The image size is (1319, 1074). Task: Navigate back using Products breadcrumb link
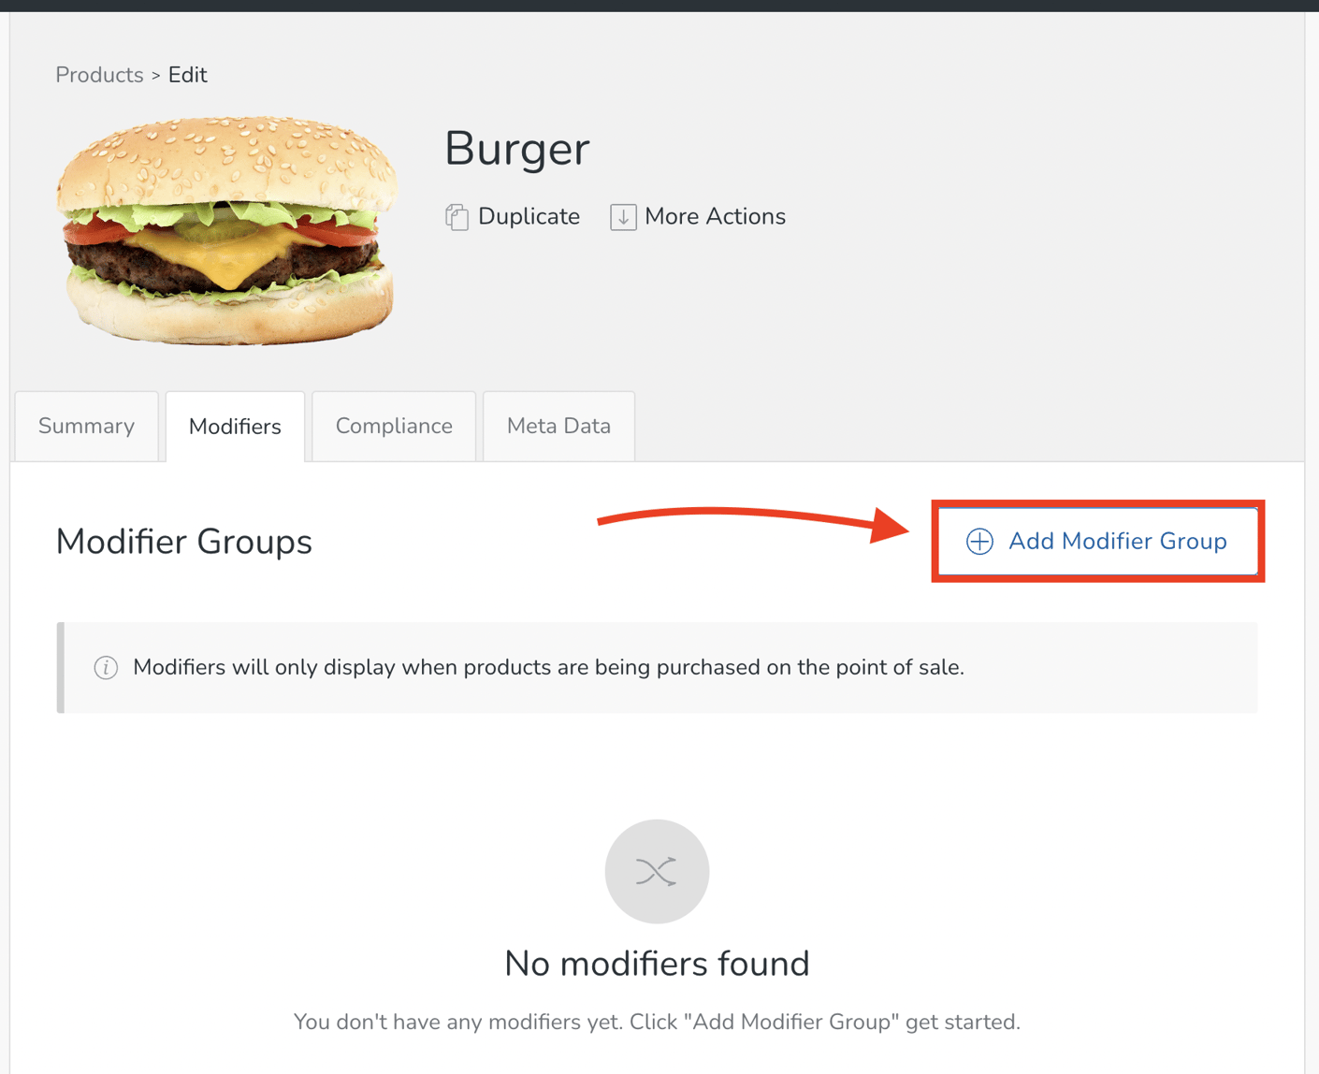coord(98,75)
